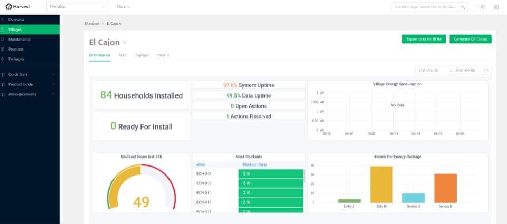This screenshot has height=224, width=507.
Task: Click the Harvest logo icon
Action: (x=9, y=7)
